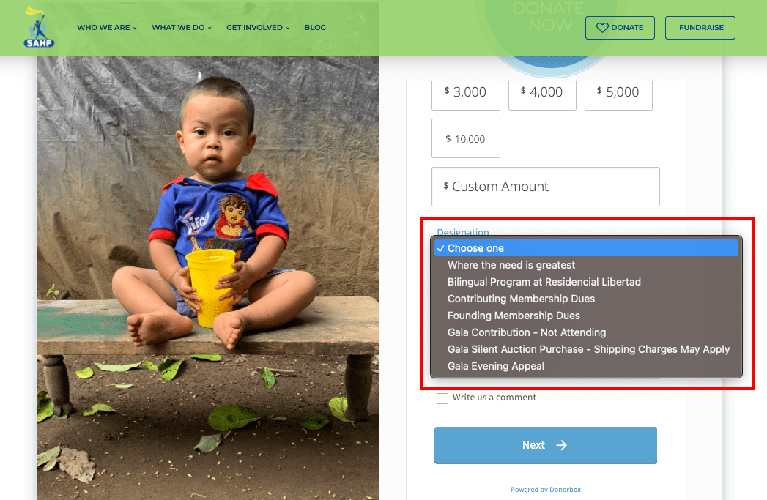Go to the BLOG page
This screenshot has height=500, width=767.
pos(315,28)
